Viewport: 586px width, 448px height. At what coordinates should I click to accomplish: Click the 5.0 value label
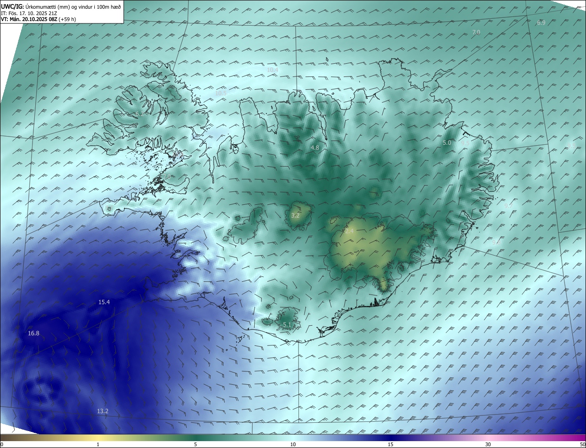click(x=447, y=143)
